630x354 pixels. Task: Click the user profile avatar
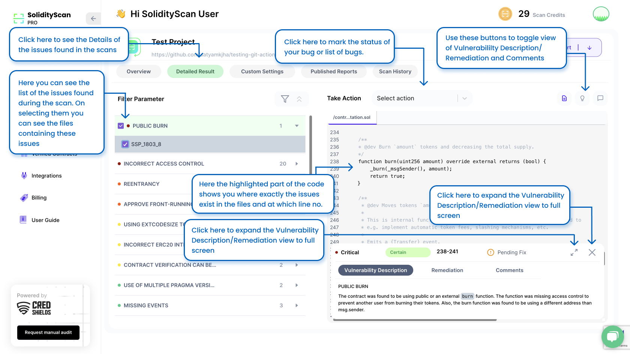pyautogui.click(x=601, y=14)
